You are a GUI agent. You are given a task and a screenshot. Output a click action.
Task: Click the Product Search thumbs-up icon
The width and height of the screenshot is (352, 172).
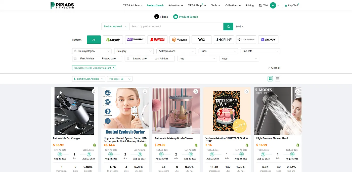175,17
